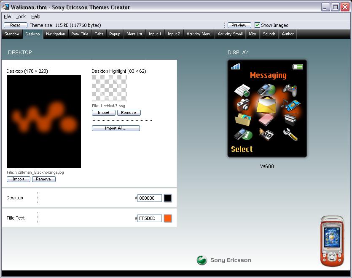Click the camera icon in phone preview
Screen dimensions: 352x278
(243, 105)
